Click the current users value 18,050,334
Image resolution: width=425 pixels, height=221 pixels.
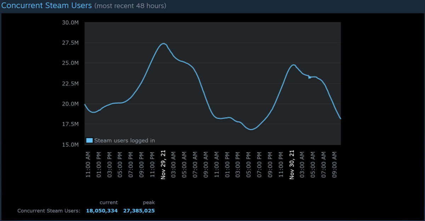click(102, 211)
